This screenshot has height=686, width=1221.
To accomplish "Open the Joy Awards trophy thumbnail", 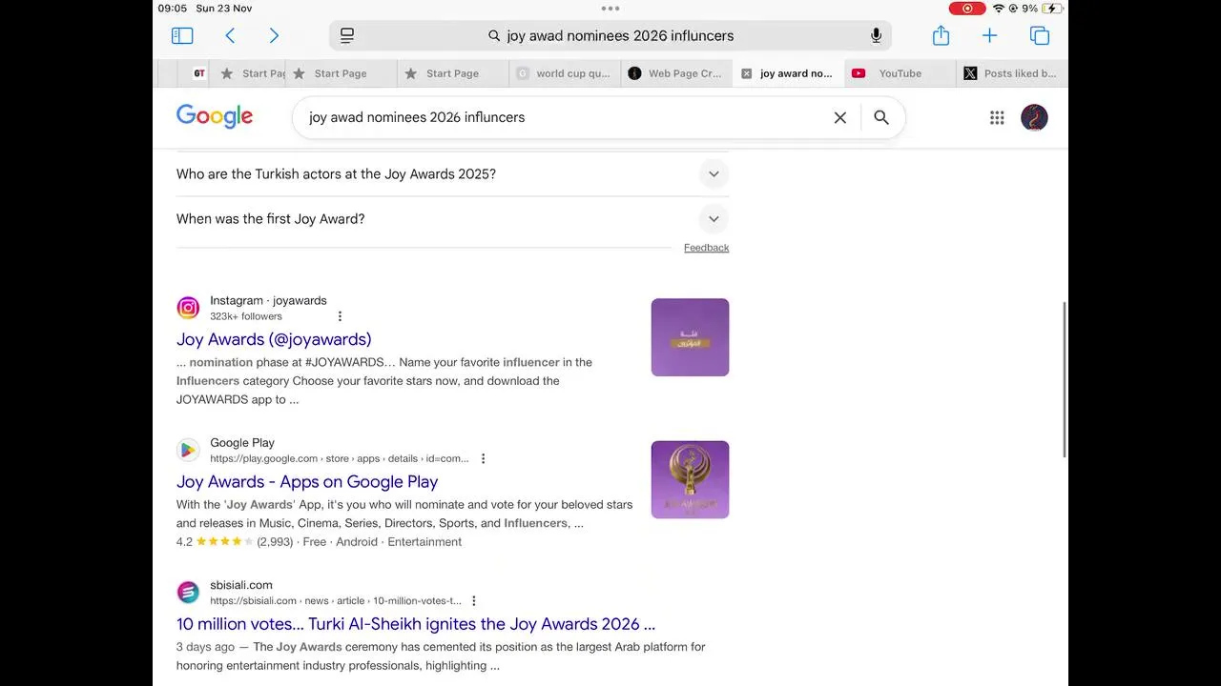I will click(690, 479).
